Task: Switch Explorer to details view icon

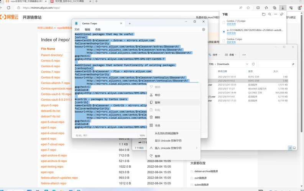Action: tap(290, 148)
